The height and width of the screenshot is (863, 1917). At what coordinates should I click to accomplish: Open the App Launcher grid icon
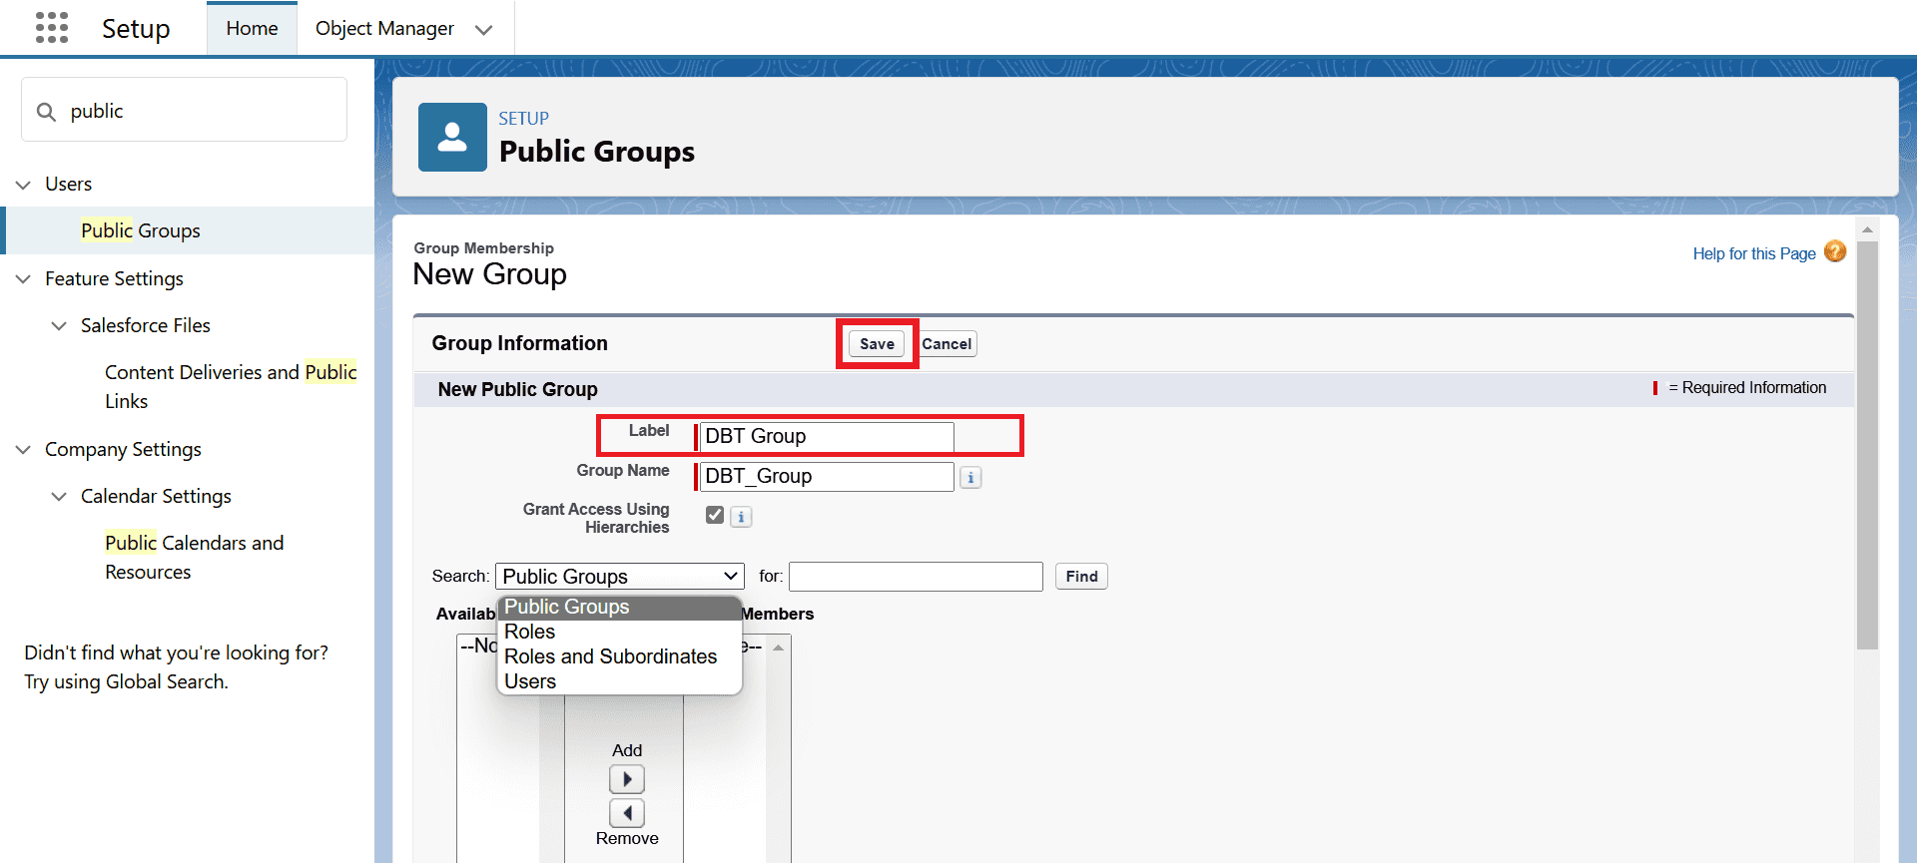(x=52, y=28)
